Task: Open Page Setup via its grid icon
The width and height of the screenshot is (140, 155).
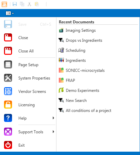Action: point(8,64)
